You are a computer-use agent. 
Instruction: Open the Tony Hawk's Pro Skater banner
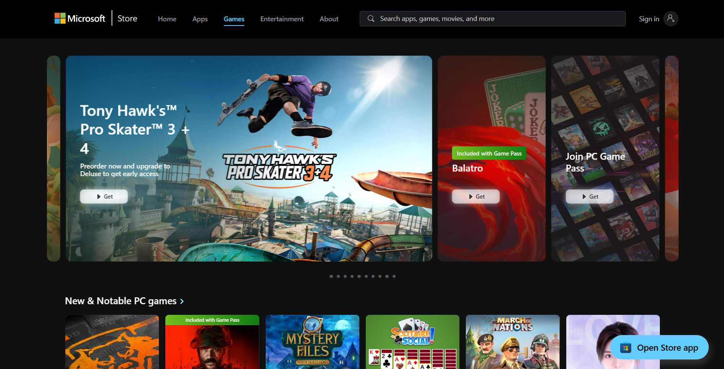[x=249, y=159]
